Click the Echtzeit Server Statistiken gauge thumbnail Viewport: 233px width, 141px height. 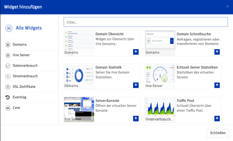[x=160, y=75]
